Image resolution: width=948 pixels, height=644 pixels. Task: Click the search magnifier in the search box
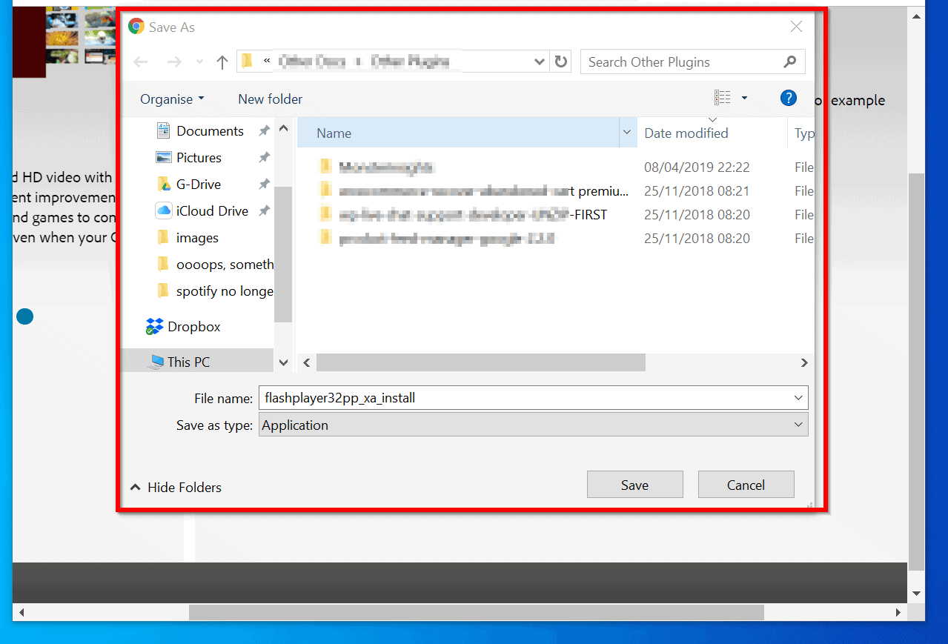[789, 62]
